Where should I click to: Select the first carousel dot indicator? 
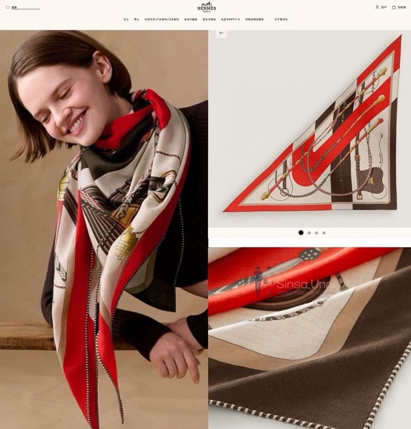(x=301, y=233)
